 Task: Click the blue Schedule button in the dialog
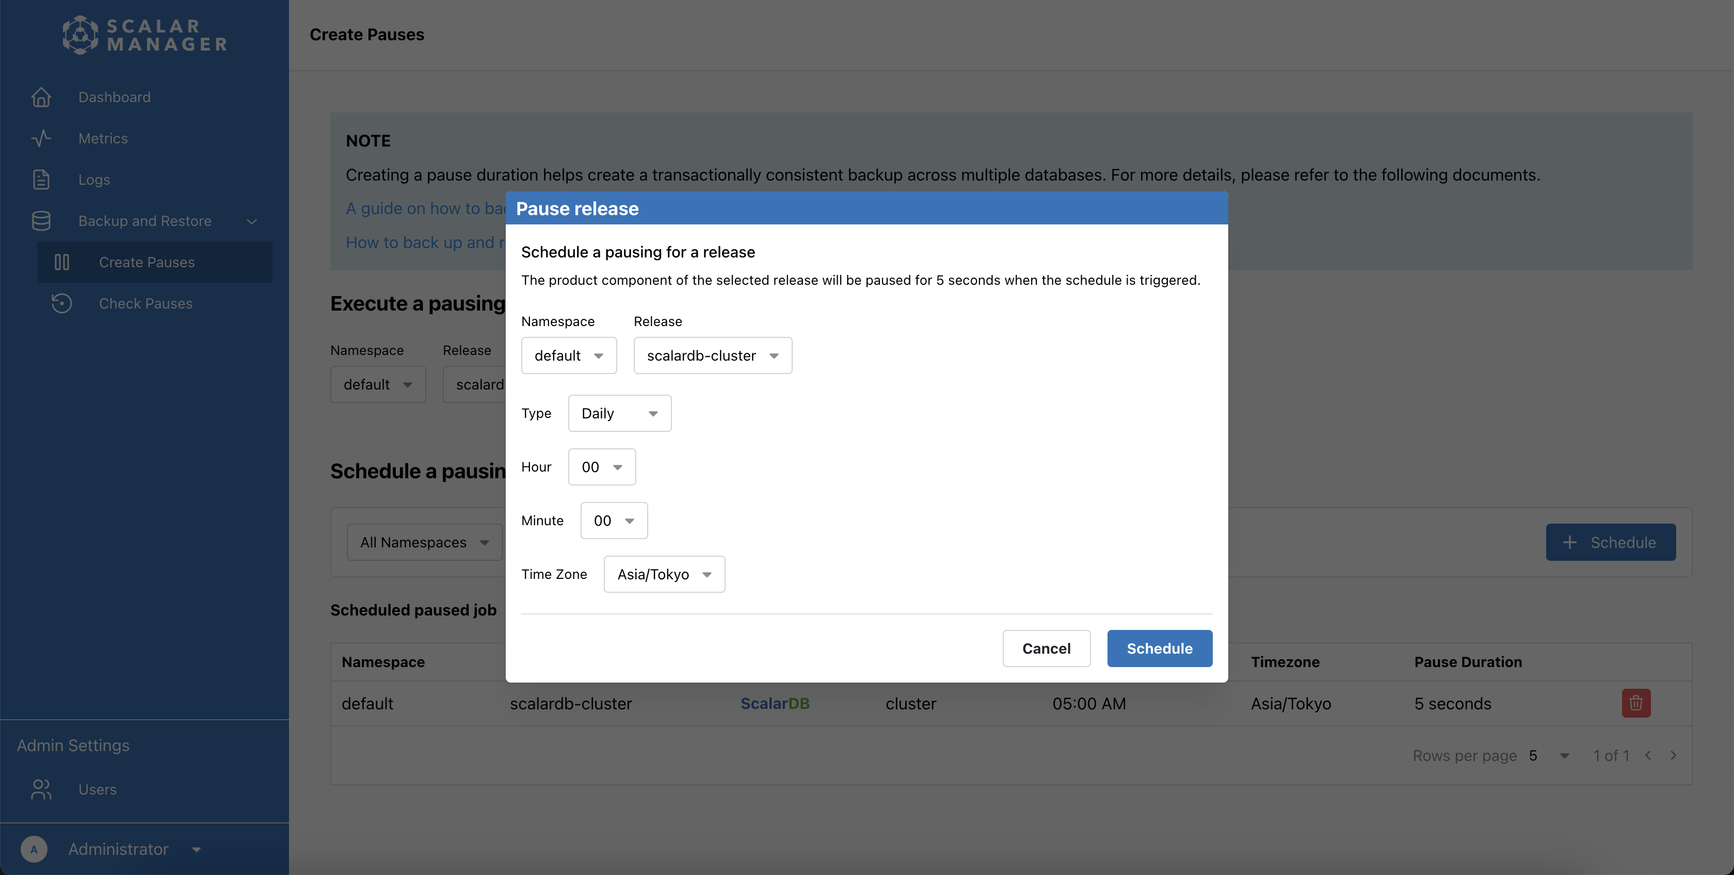tap(1159, 648)
